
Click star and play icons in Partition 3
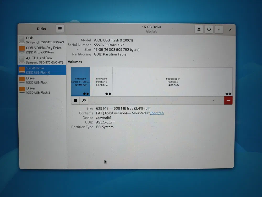click(228, 94)
